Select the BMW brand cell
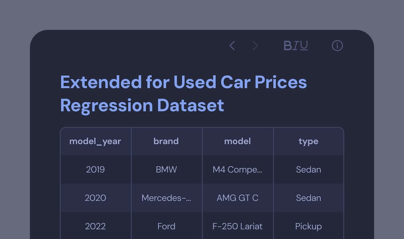 click(166, 169)
